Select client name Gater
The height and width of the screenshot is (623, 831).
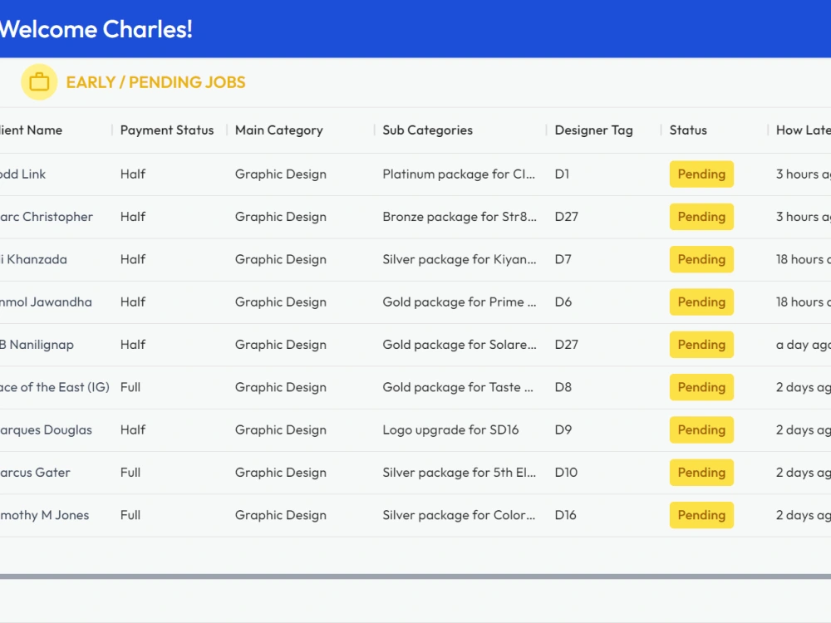[x=35, y=473]
